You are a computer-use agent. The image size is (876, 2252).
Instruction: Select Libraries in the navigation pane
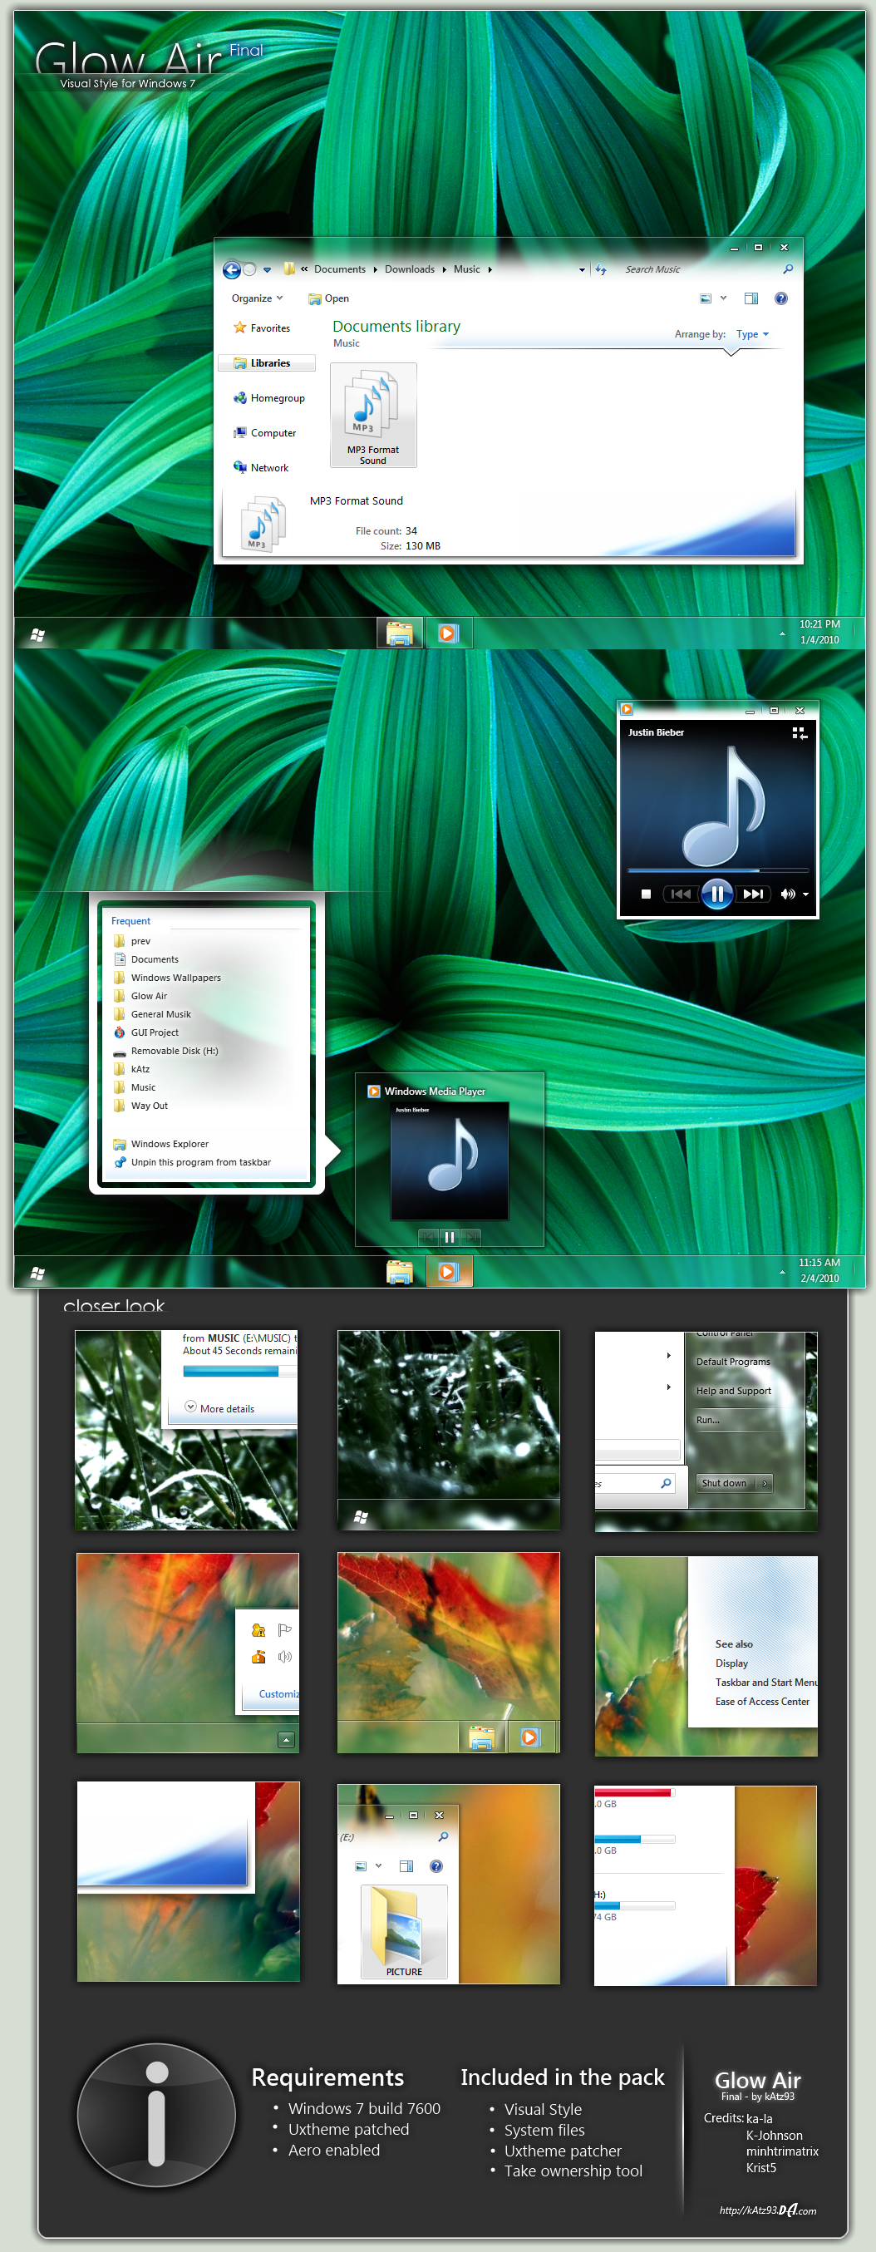(x=267, y=362)
